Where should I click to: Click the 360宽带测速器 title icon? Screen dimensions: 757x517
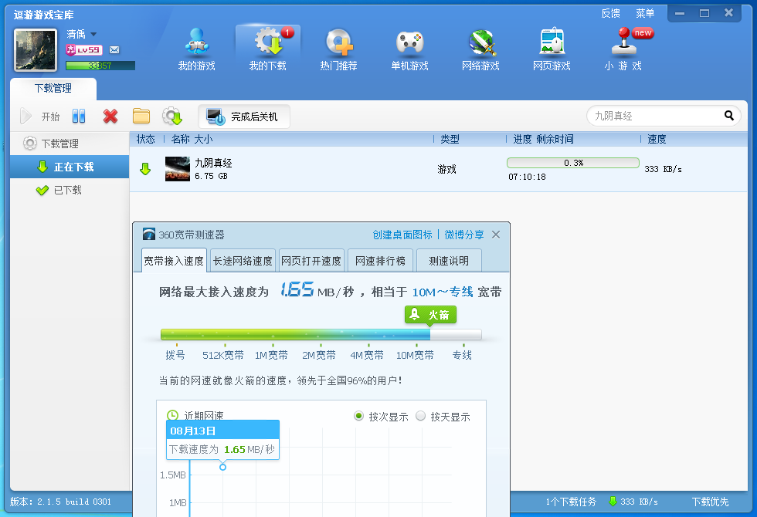tap(149, 235)
